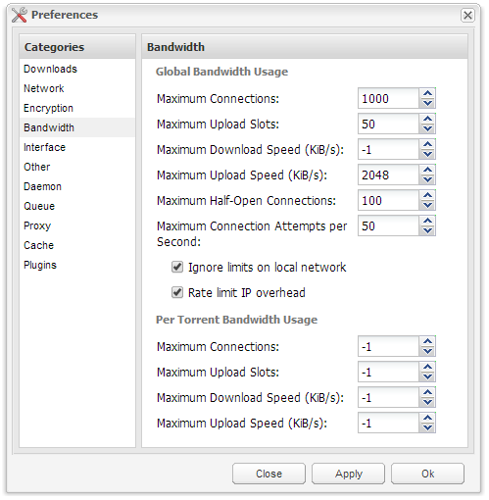Select the Network category
The width and height of the screenshot is (489, 500).
pyautogui.click(x=44, y=88)
